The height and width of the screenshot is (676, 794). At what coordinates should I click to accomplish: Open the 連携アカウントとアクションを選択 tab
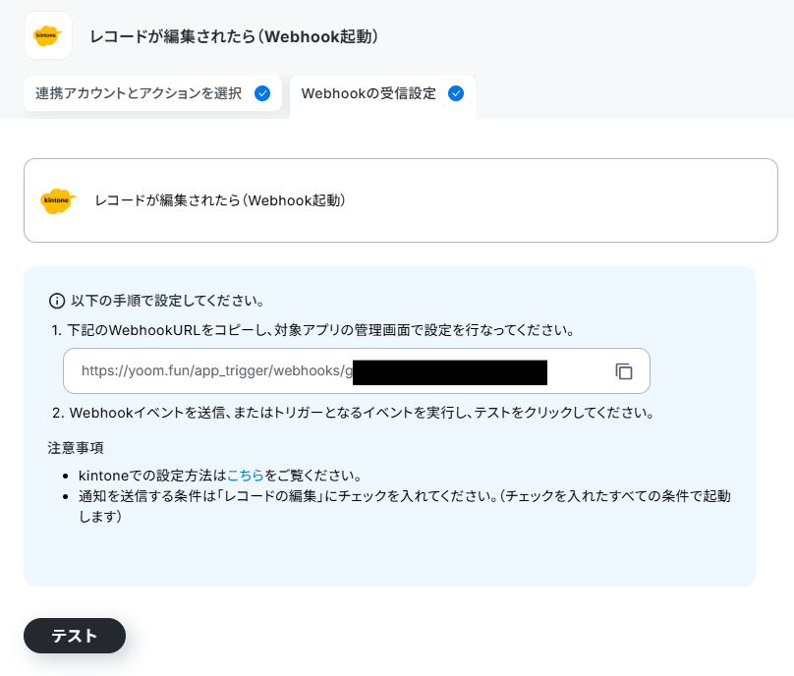pyautogui.click(x=152, y=93)
